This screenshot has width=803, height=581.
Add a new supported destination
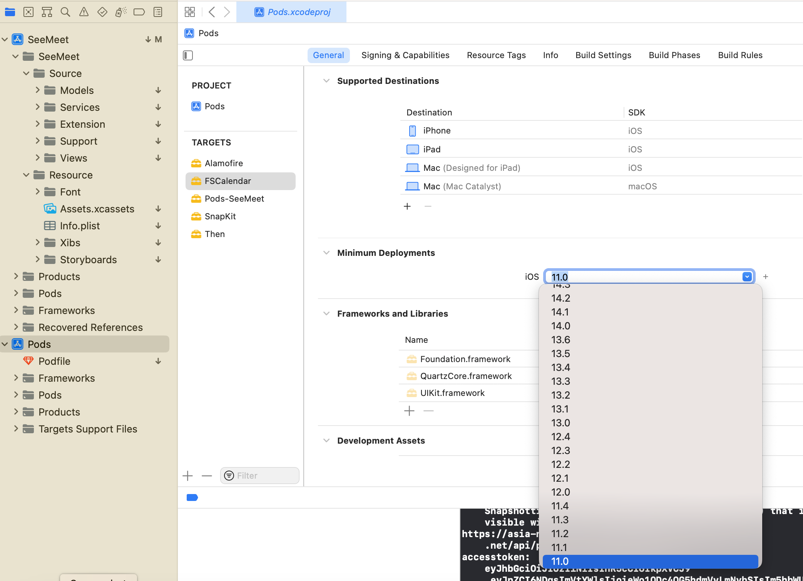click(x=407, y=206)
